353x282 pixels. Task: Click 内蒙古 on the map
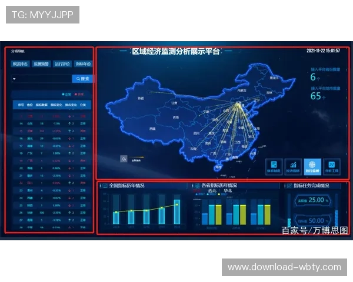point(242,90)
